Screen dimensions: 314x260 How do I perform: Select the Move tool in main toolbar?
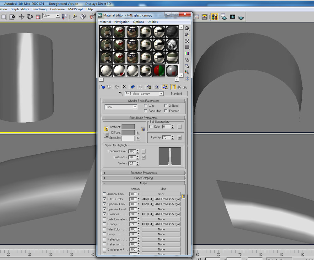pos(22,17)
